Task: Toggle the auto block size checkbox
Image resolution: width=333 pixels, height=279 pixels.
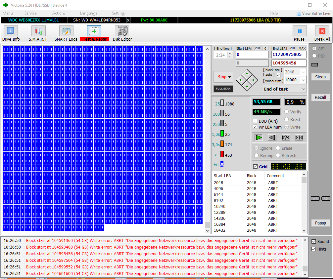Action: [x=278, y=75]
